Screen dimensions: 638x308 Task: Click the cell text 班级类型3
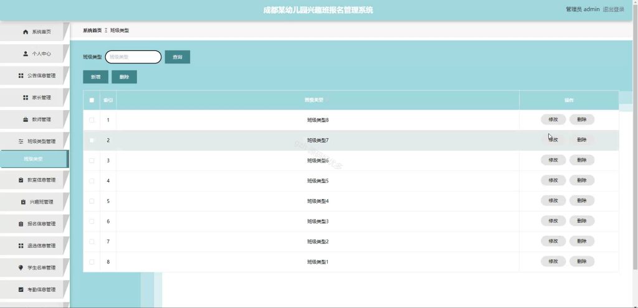318,222
